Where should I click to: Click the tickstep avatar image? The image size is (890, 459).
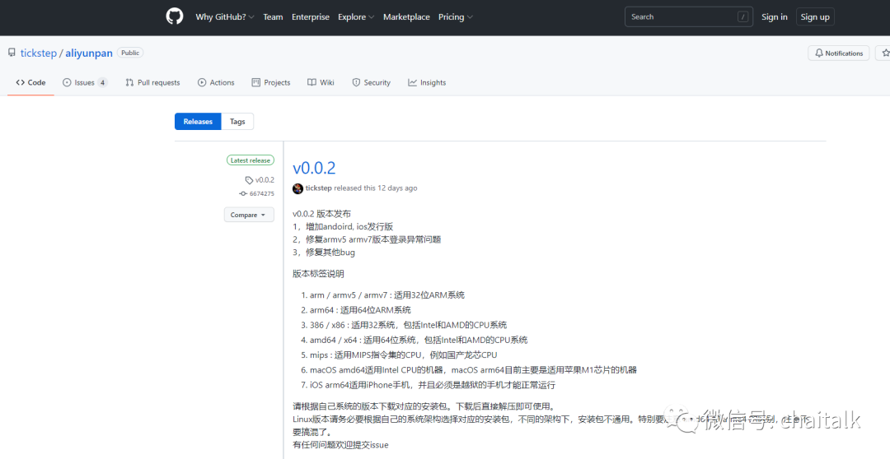point(298,188)
